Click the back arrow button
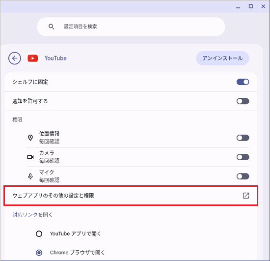The width and height of the screenshot is (270, 261). [15, 58]
